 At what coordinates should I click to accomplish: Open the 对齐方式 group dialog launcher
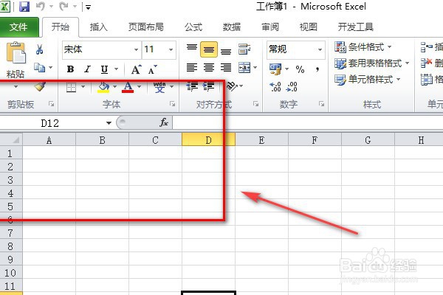click(256, 104)
